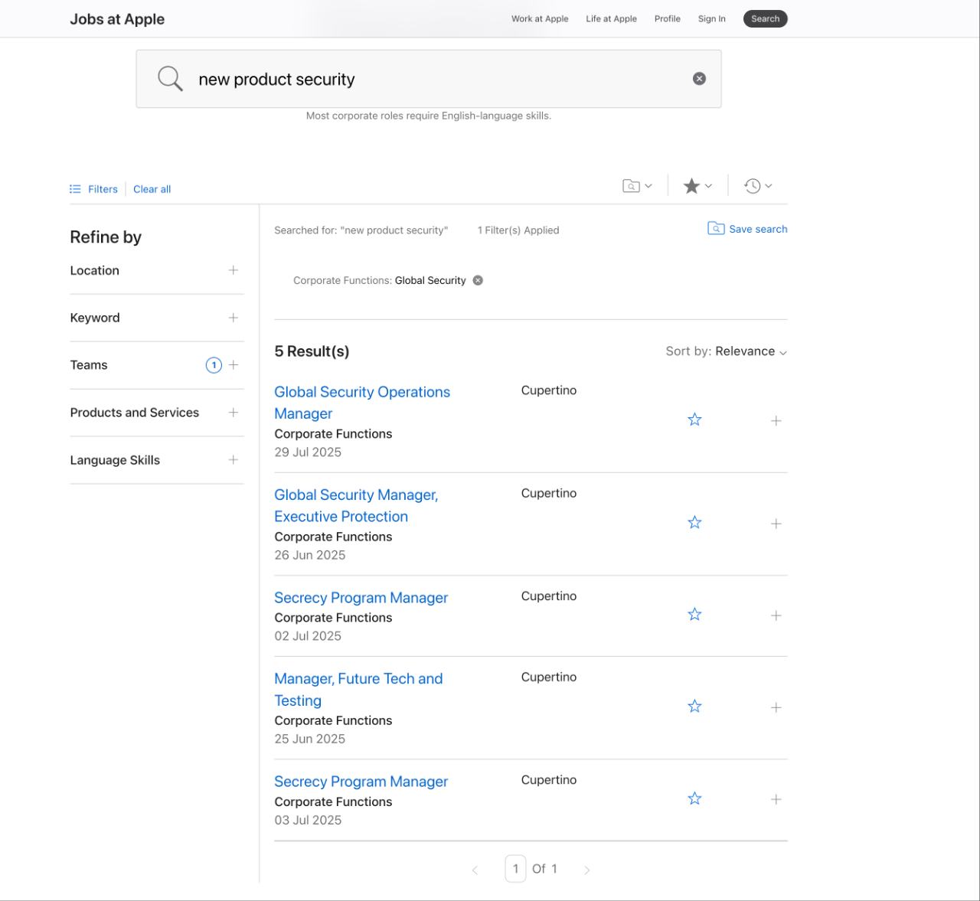Expand the Products and Services filter
This screenshot has width=980, height=901.
point(234,413)
